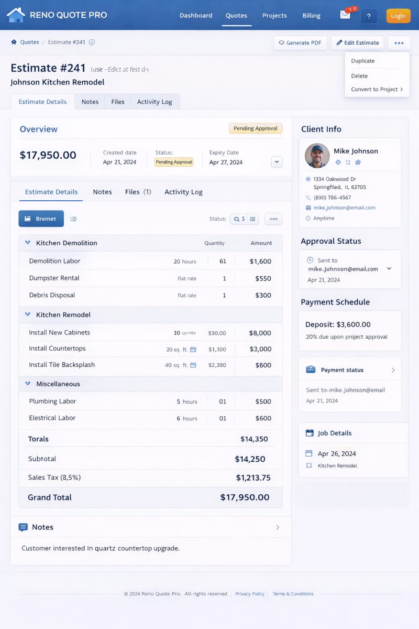
Task: Select Duplicate from the open menu
Action: tap(364, 61)
